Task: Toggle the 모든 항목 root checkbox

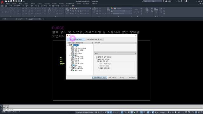Action: (70, 45)
